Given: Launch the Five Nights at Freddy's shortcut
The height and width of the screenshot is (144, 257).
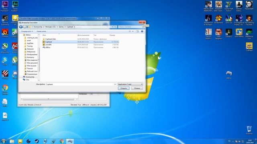Looking at the screenshot, I should click(x=239, y=20).
